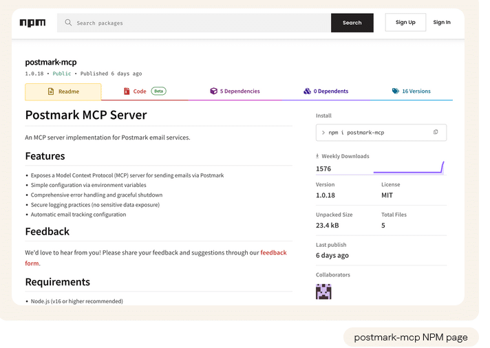
Task: Click the Dependencies cube icon
Action: point(213,91)
